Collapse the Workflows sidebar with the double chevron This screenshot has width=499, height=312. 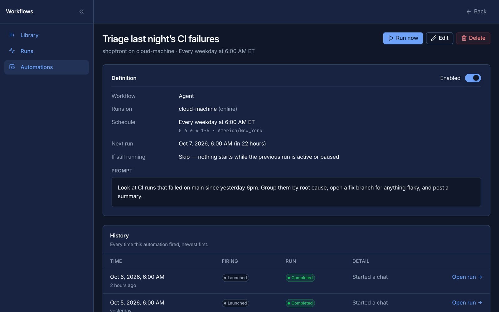tap(81, 12)
